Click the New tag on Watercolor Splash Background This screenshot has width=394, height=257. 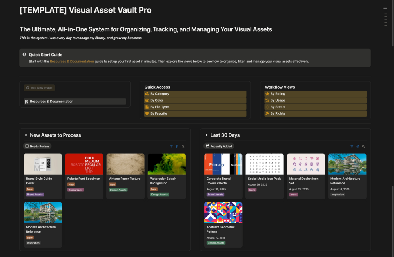(x=154, y=189)
